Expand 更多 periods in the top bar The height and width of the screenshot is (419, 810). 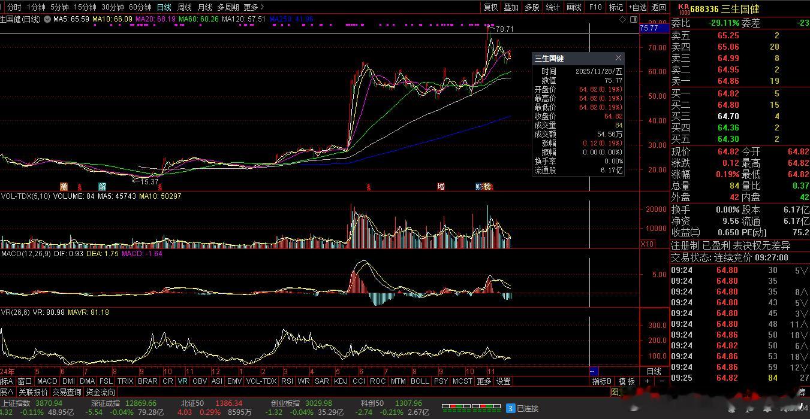tap(254, 7)
